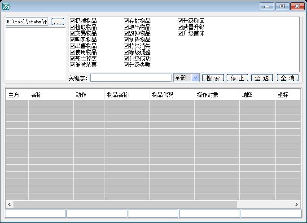307x223 pixels.
Task: Toggle the 出售物品 checkbox
Action: pyautogui.click(x=72, y=46)
